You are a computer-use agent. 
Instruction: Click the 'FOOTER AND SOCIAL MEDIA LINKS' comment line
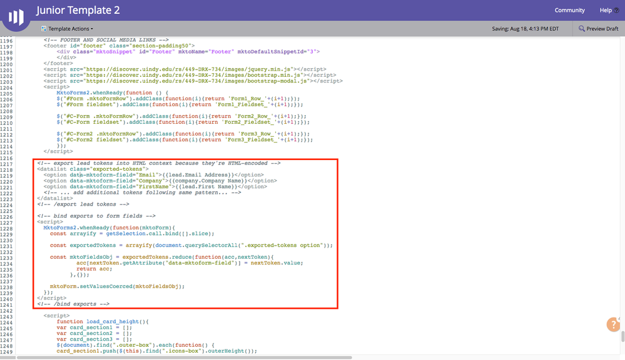[x=106, y=40]
